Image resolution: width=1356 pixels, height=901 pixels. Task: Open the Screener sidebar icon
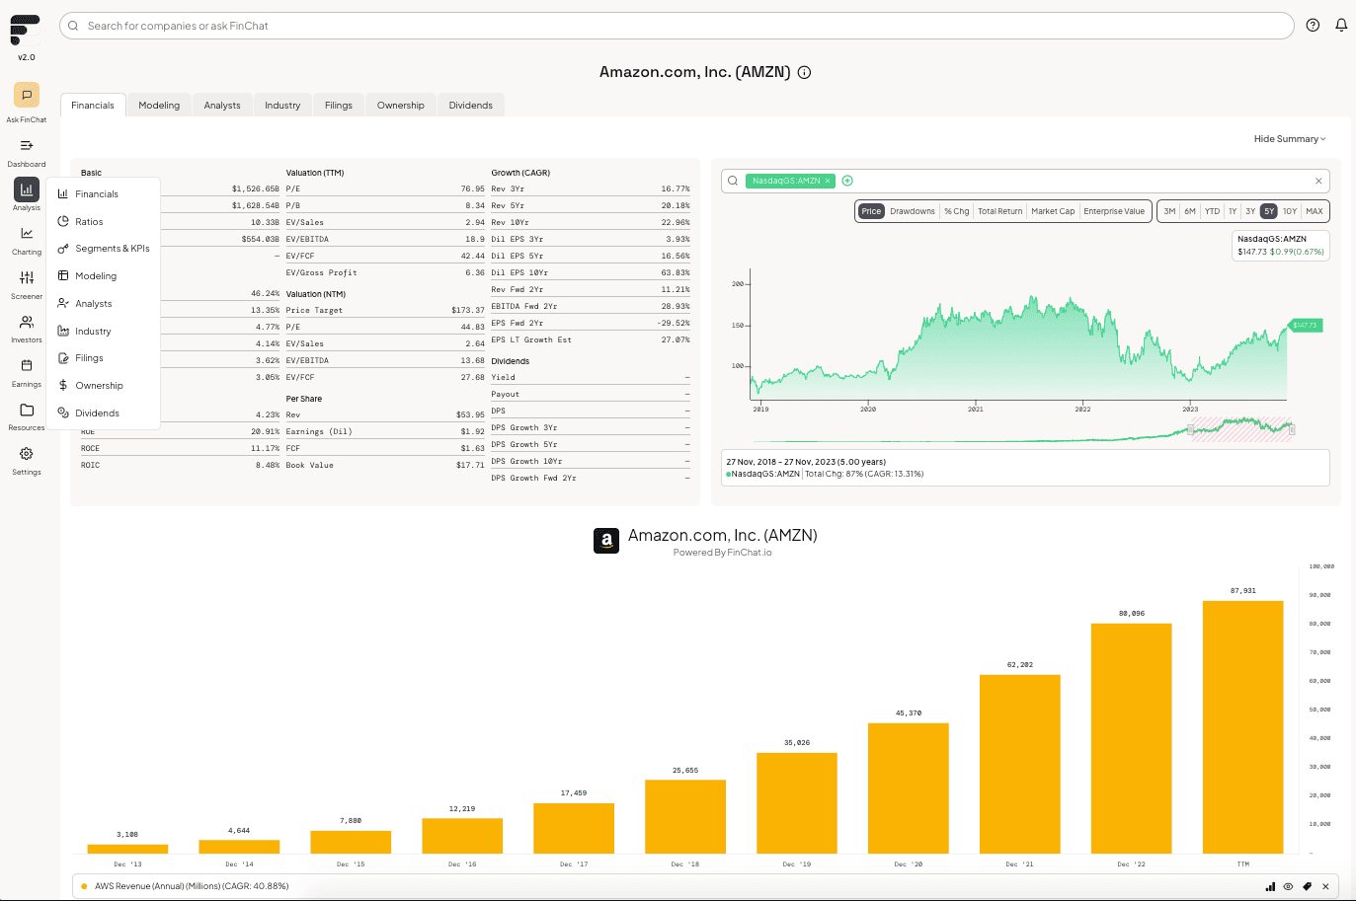[x=27, y=277]
